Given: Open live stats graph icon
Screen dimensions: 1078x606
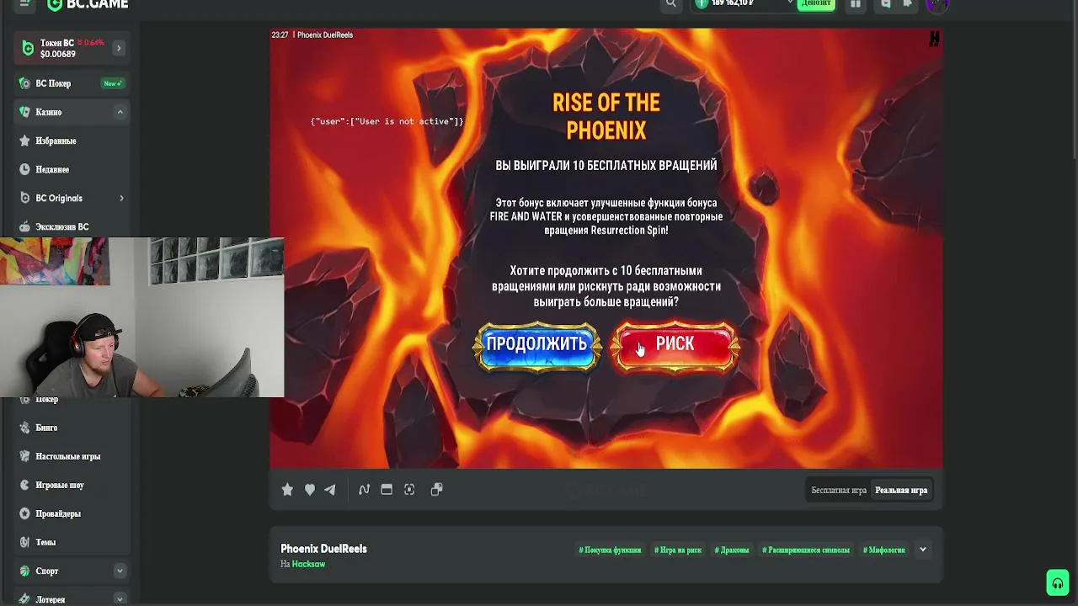Looking at the screenshot, I should (364, 490).
